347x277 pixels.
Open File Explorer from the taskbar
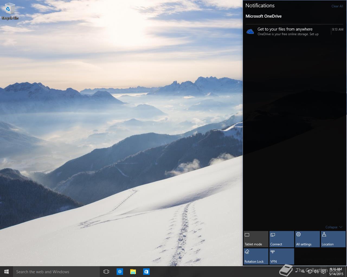(x=133, y=272)
